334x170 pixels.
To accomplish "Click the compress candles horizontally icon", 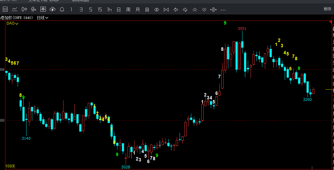I will (166, 9).
